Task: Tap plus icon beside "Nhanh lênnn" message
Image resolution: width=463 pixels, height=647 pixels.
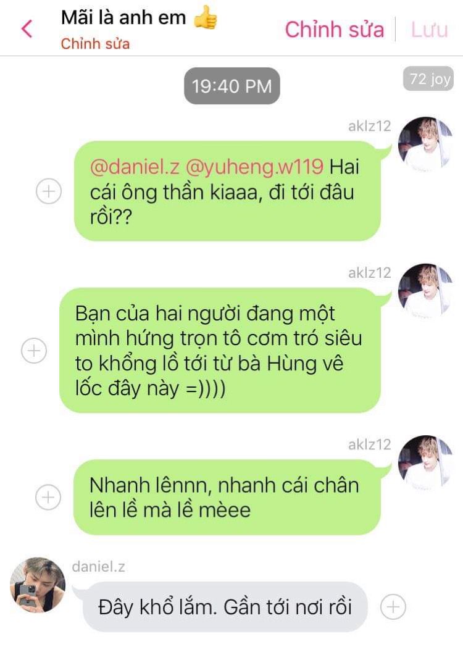Action: point(48,497)
